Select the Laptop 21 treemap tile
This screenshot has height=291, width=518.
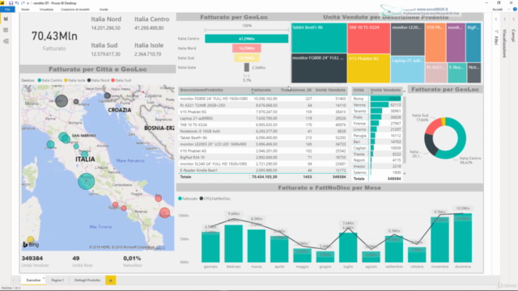(x=407, y=70)
